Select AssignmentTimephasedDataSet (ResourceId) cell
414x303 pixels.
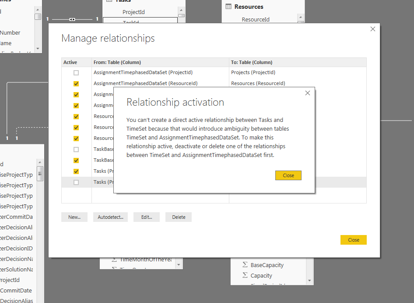pos(145,83)
